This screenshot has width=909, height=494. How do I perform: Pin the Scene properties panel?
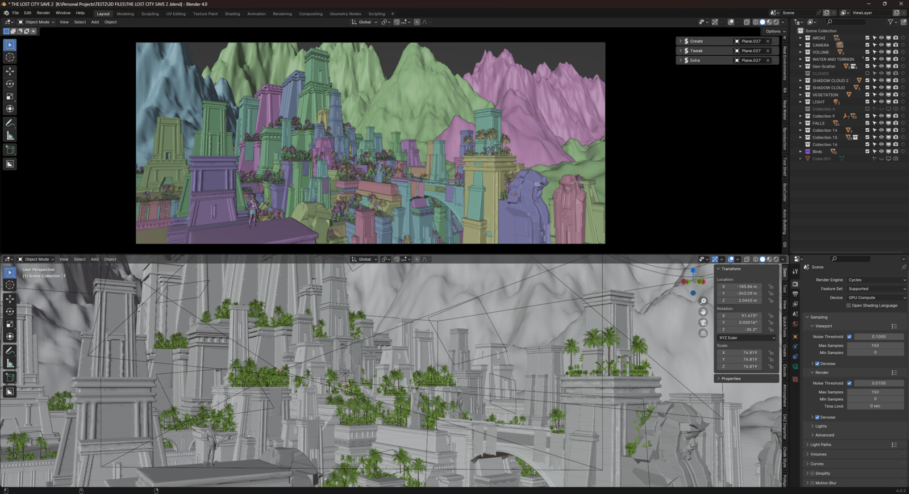coord(904,267)
